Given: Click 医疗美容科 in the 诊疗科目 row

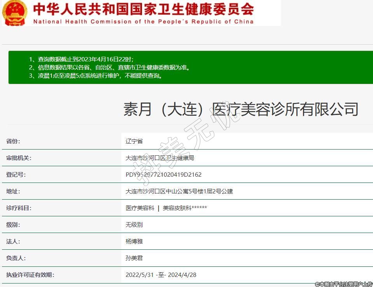Looking at the screenshot, I should [x=140, y=208].
